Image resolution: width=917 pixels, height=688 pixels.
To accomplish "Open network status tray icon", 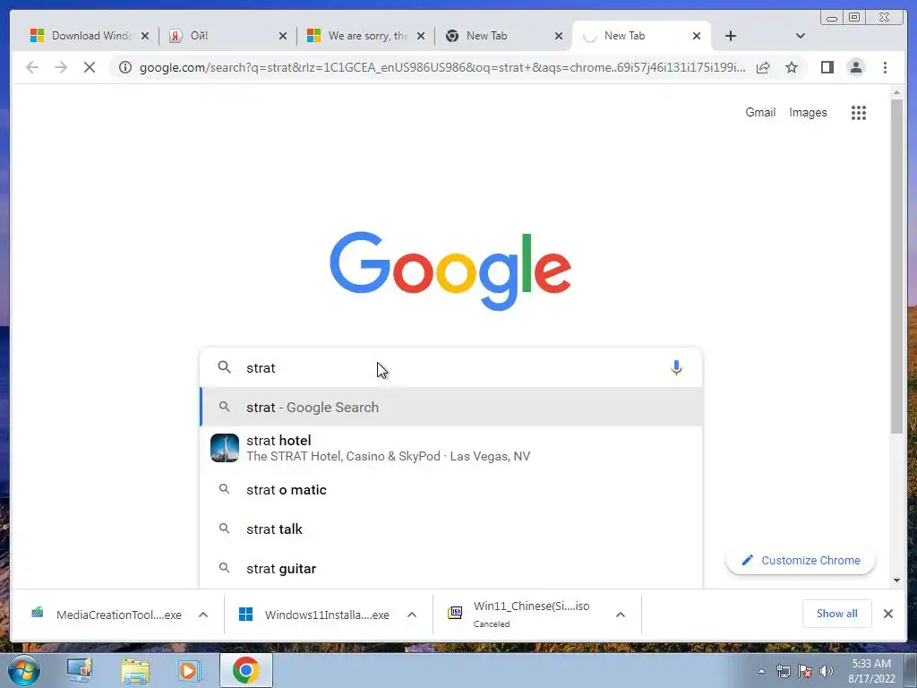I will (783, 671).
